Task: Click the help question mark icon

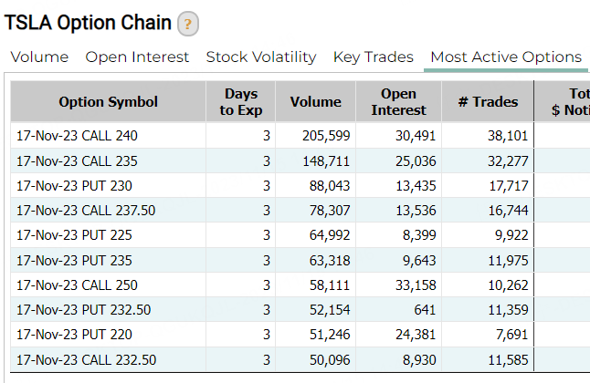Action: point(188,24)
